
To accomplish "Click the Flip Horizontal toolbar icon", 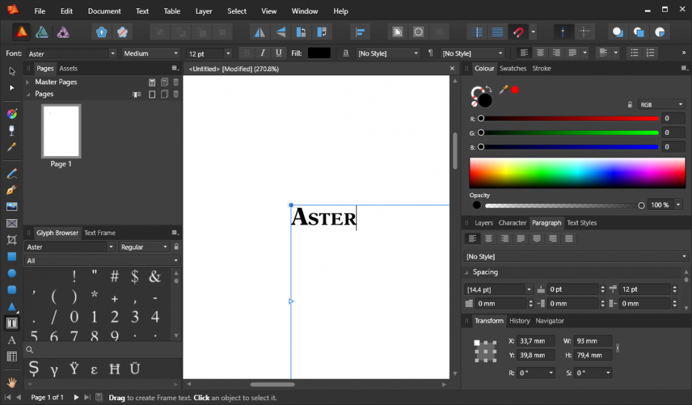I will (x=259, y=32).
